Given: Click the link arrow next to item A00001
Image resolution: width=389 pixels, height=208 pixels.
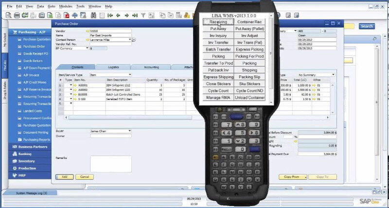Looking at the screenshot, I should (x=71, y=85).
